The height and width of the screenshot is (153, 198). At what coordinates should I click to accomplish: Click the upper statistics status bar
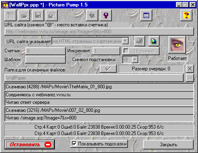click(x=99, y=127)
